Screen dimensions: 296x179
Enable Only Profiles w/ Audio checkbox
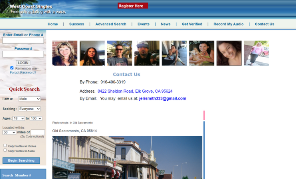[5, 150]
